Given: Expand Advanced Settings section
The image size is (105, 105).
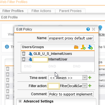Looking at the screenshot, I should pos(20,101).
